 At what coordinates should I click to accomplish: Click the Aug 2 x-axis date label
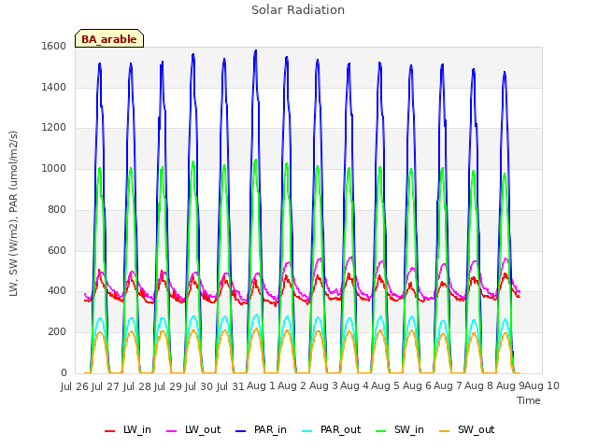coord(292,385)
